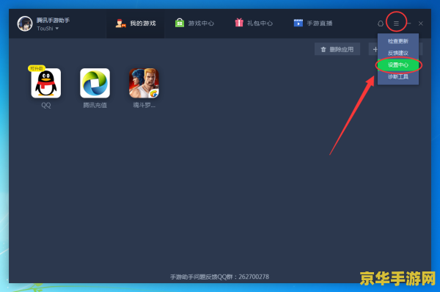This screenshot has width=440, height=292.
Task: Choose 反馈建议 in the dropdown menu
Action: (398, 53)
